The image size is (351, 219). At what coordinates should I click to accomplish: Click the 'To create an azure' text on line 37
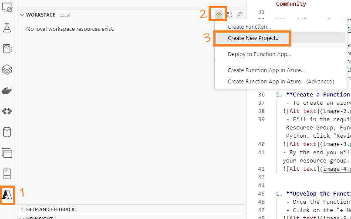pyautogui.click(x=322, y=103)
